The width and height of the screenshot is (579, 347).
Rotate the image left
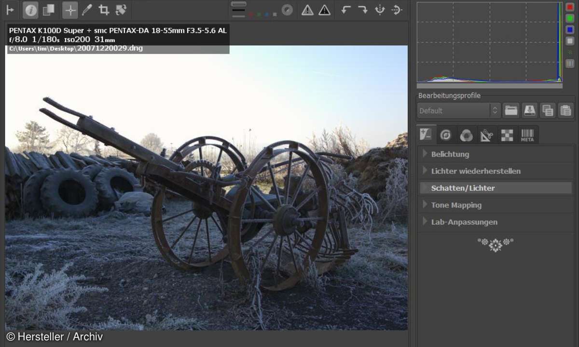(x=345, y=10)
